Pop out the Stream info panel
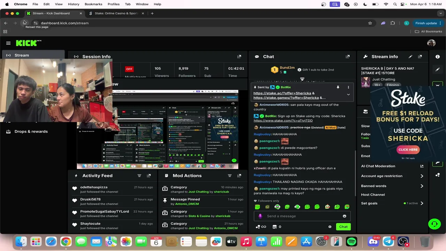The image size is (446, 251). [420, 56]
